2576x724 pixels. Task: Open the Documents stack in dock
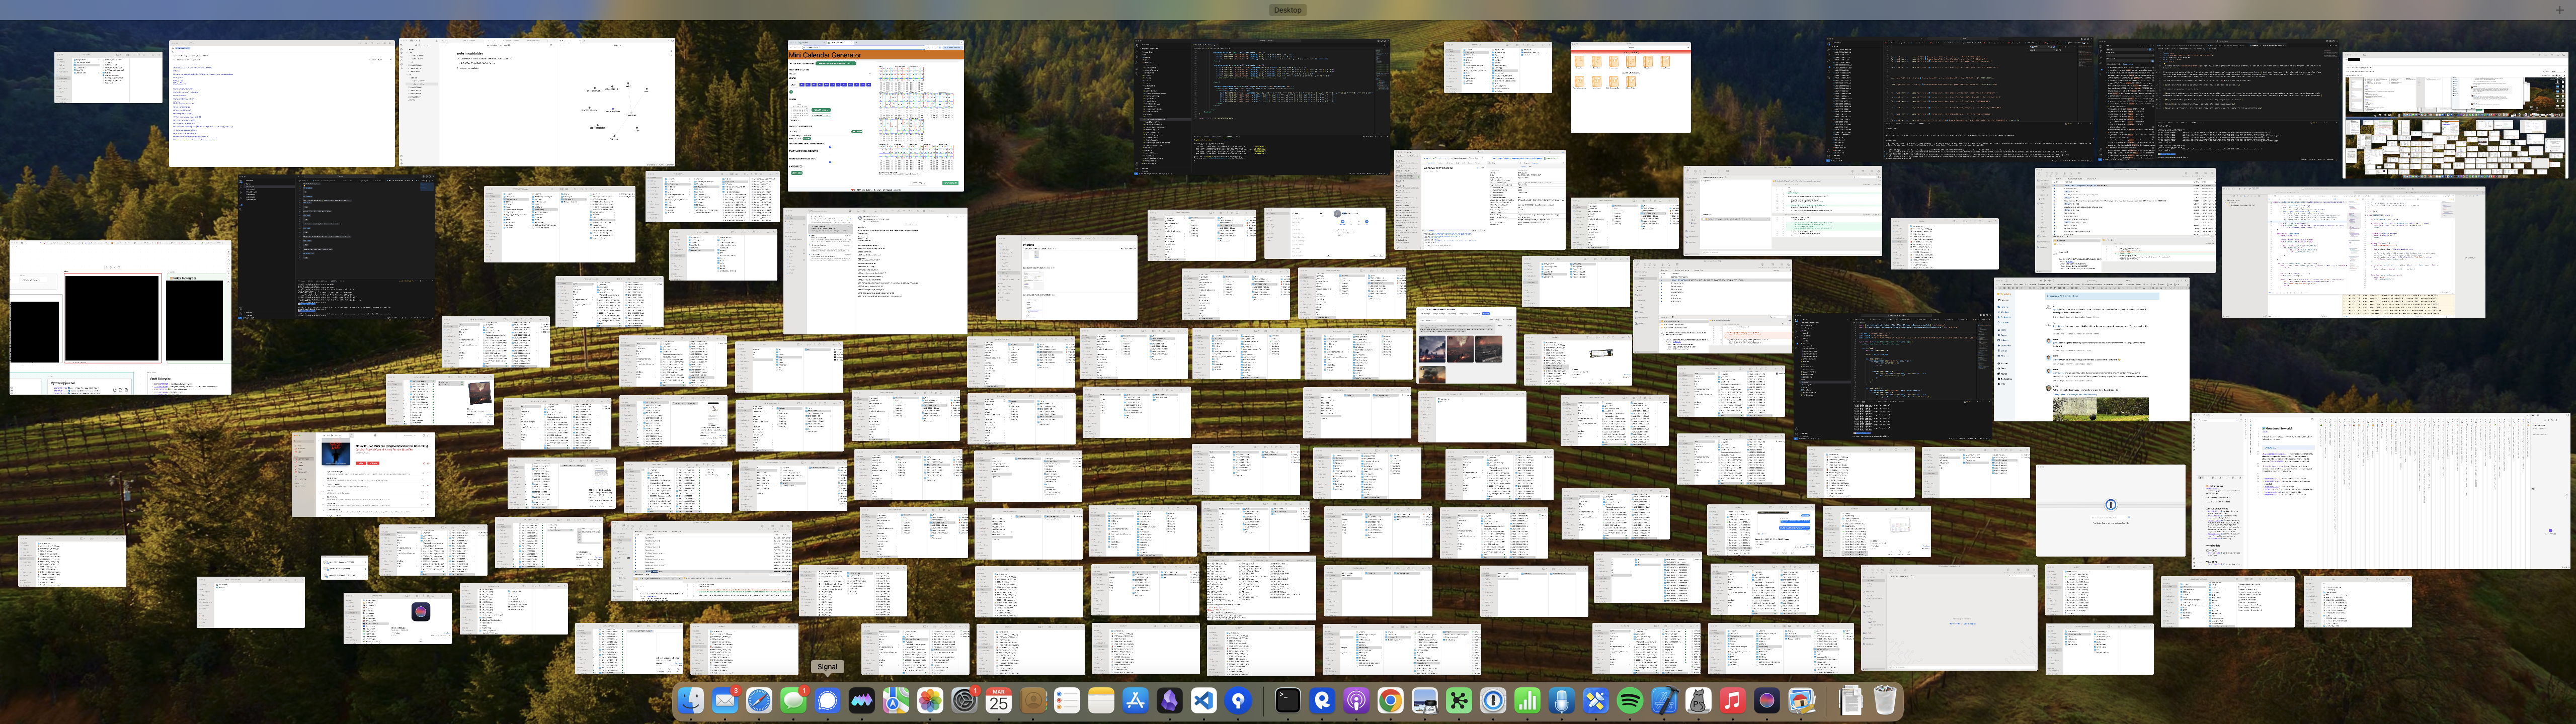(1850, 701)
